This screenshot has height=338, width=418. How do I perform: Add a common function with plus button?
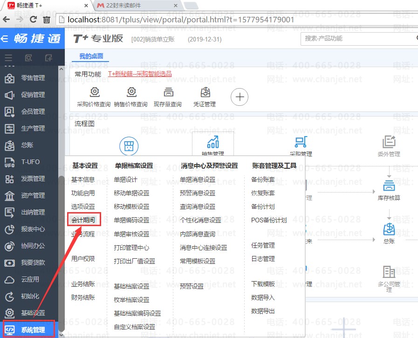(x=240, y=97)
